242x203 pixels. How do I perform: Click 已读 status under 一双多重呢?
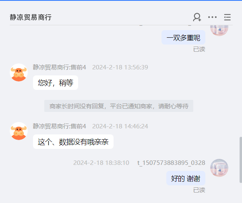point(199,49)
